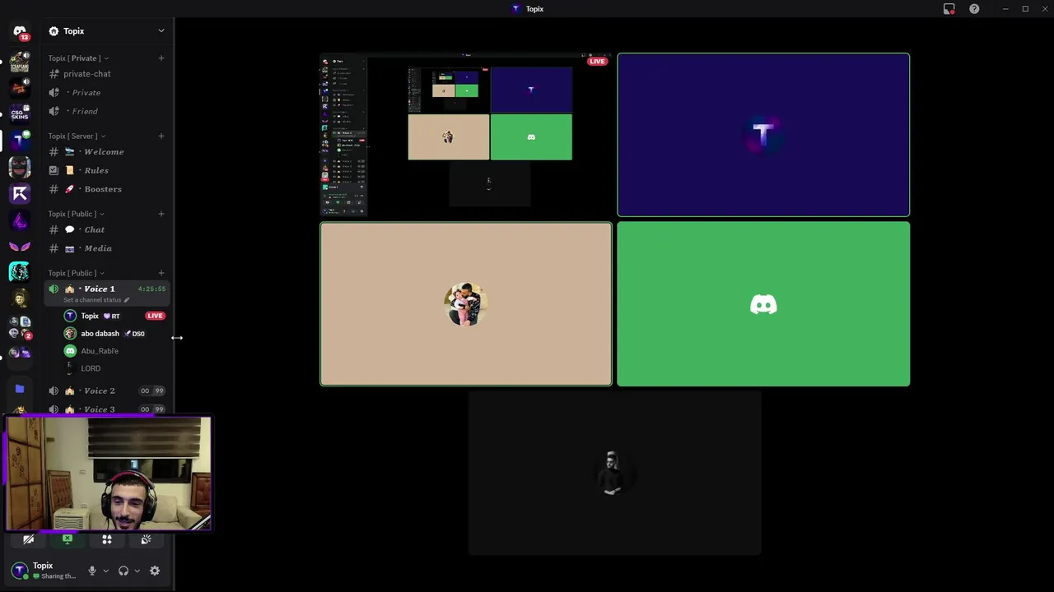
Task: Join the Friend voice channel
Action: click(106, 111)
